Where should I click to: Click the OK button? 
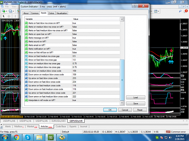click(110, 110)
